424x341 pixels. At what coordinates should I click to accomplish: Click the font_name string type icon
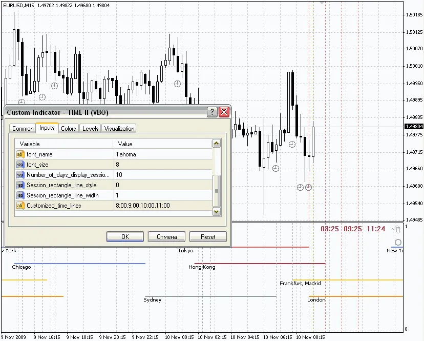tap(20, 154)
